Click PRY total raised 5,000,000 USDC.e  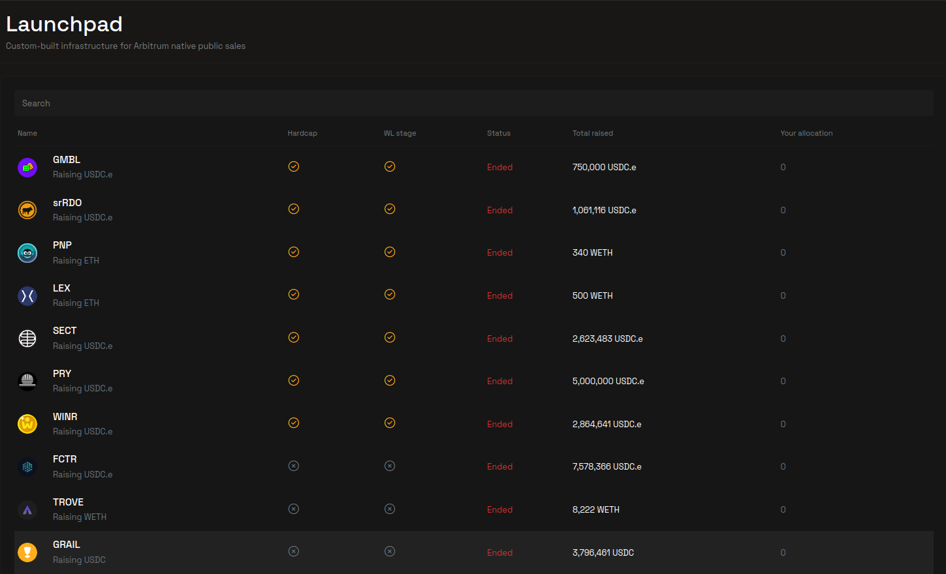(x=608, y=382)
